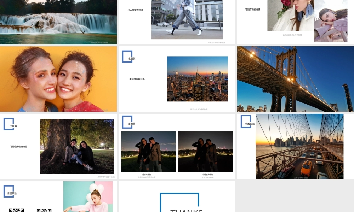Select the photo of person walking on street
The image size is (354, 212).
tap(187, 19)
